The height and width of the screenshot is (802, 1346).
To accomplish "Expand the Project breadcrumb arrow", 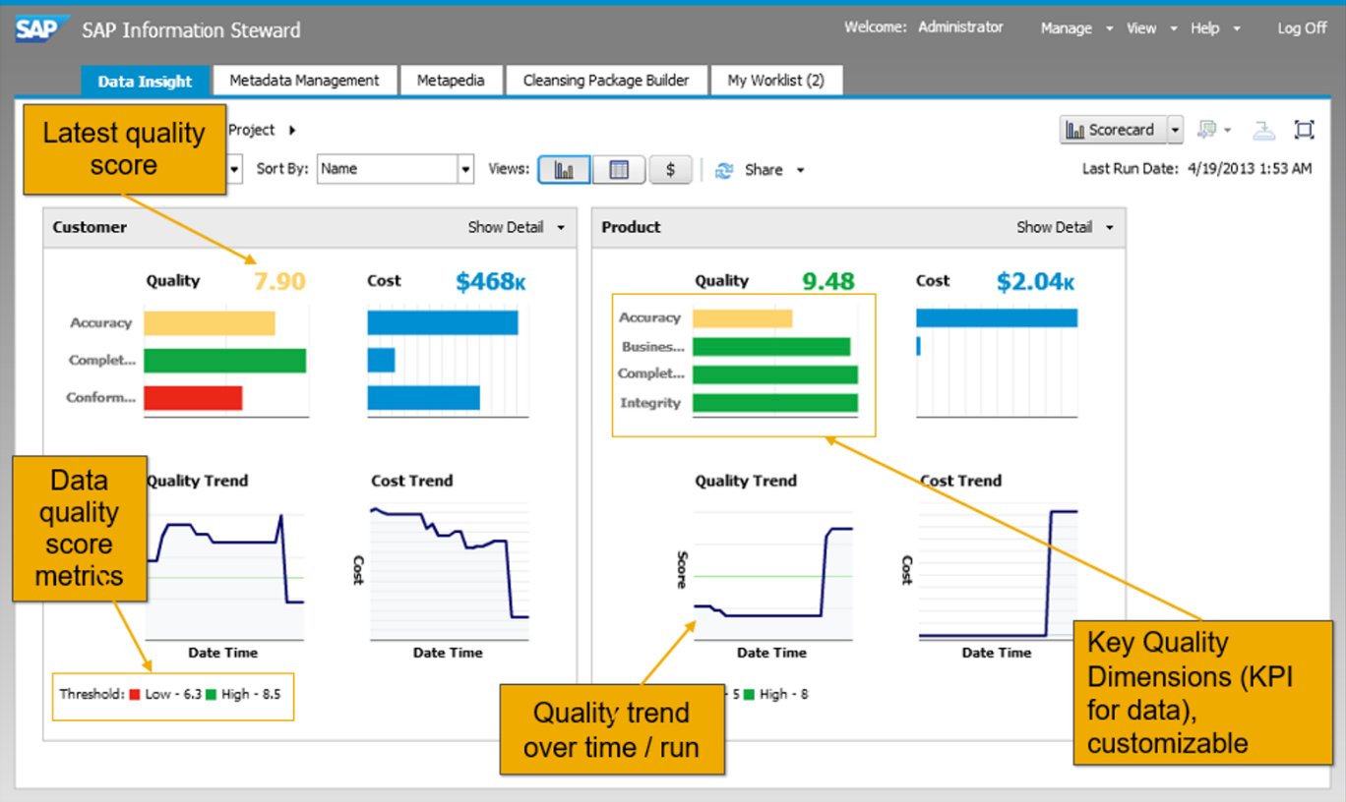I will 292,130.
